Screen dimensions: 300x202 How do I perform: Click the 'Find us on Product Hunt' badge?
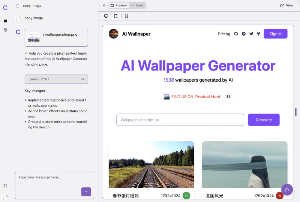click(198, 96)
